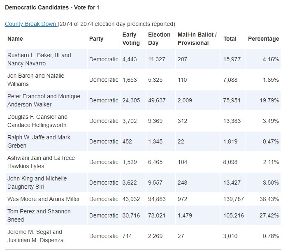Click Jon Baron's early voting count 1,653
This screenshot has height=252, width=290.
[130, 80]
